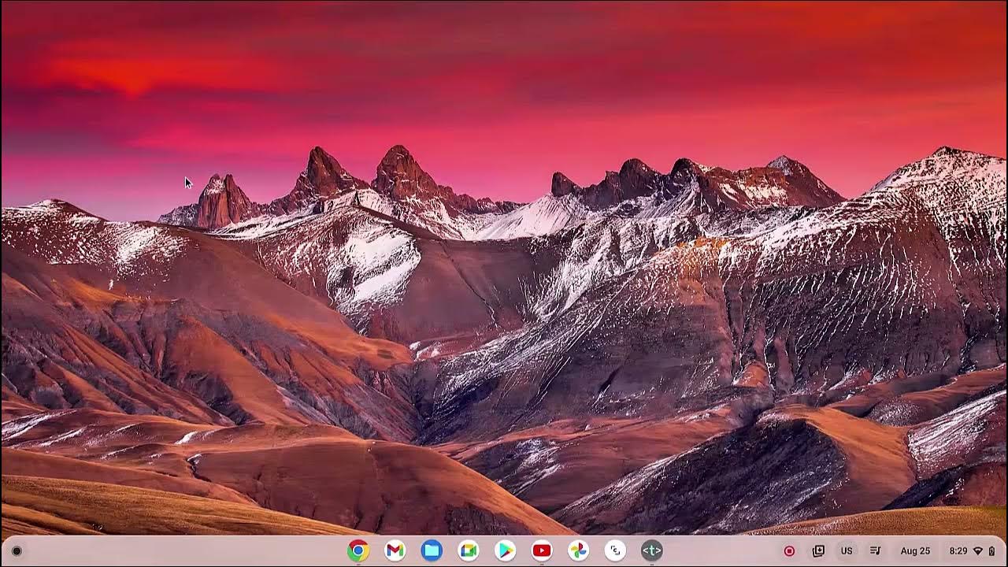Open quick settings via the 8:29 clock
This screenshot has width=1008, height=567.
click(x=958, y=551)
